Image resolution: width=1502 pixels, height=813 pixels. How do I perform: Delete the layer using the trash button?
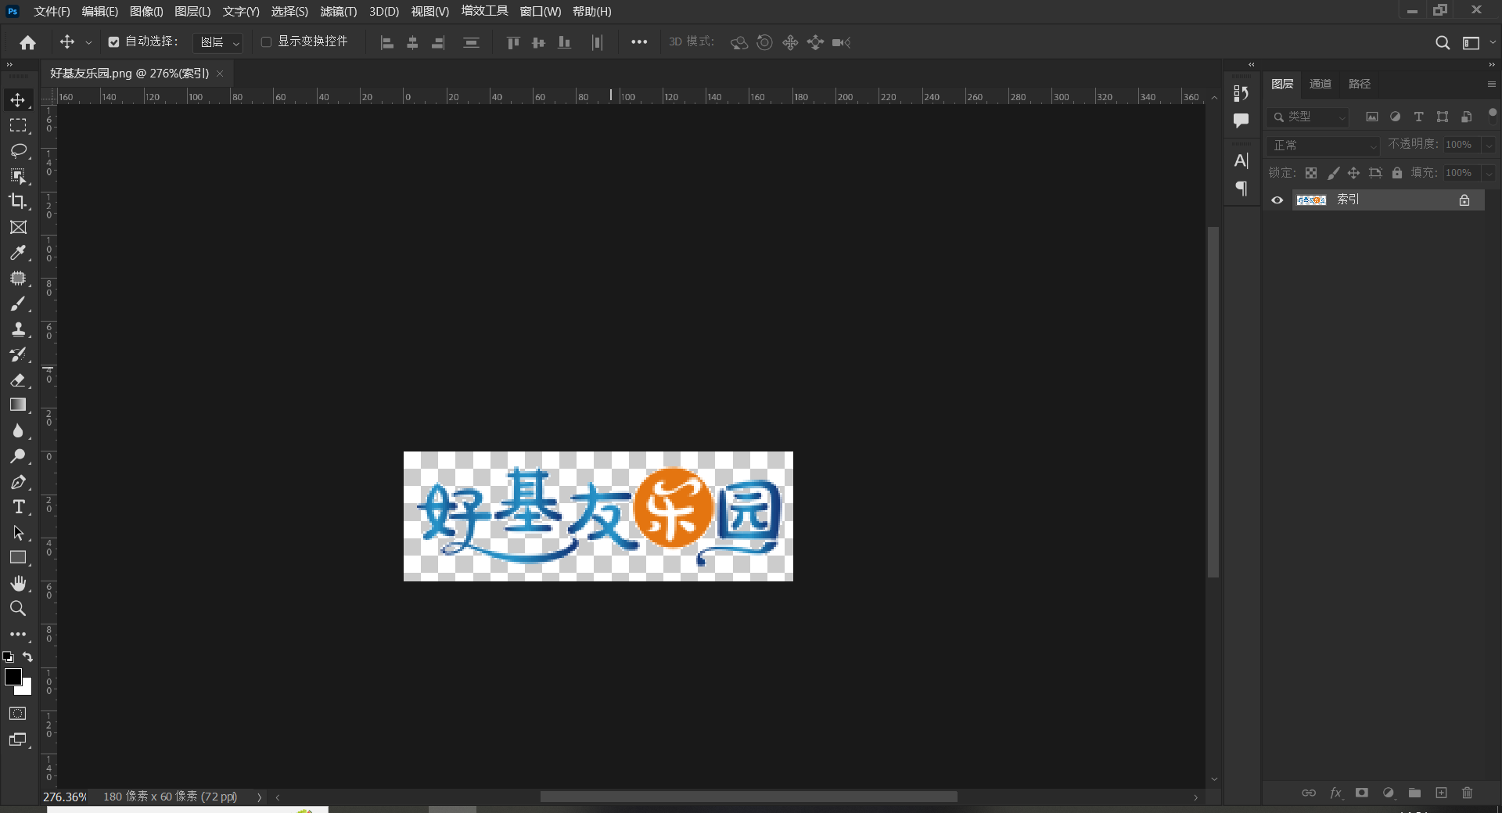(x=1467, y=793)
